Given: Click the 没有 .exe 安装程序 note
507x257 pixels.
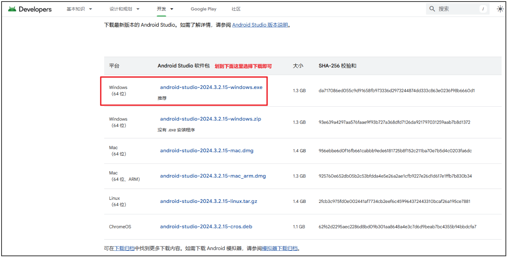Looking at the screenshot, I should click(176, 130).
